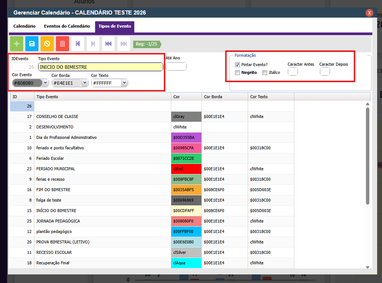Switch to Eventos do Calendário tab
This screenshot has height=283, width=382.
tap(67, 27)
